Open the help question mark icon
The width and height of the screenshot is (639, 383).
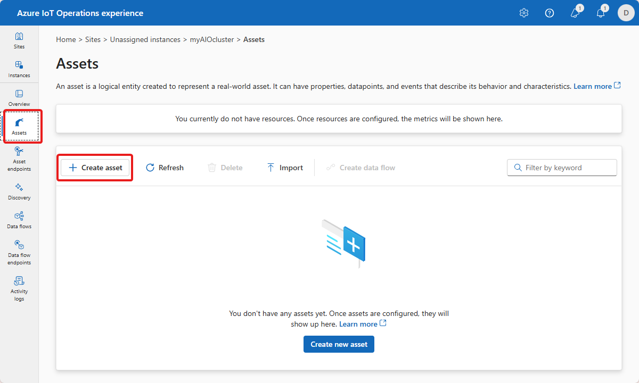pyautogui.click(x=550, y=13)
